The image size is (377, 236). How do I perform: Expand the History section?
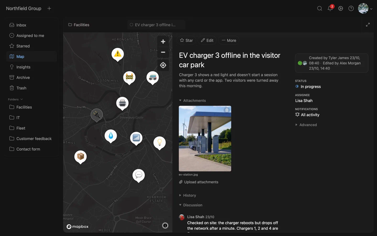187,195
